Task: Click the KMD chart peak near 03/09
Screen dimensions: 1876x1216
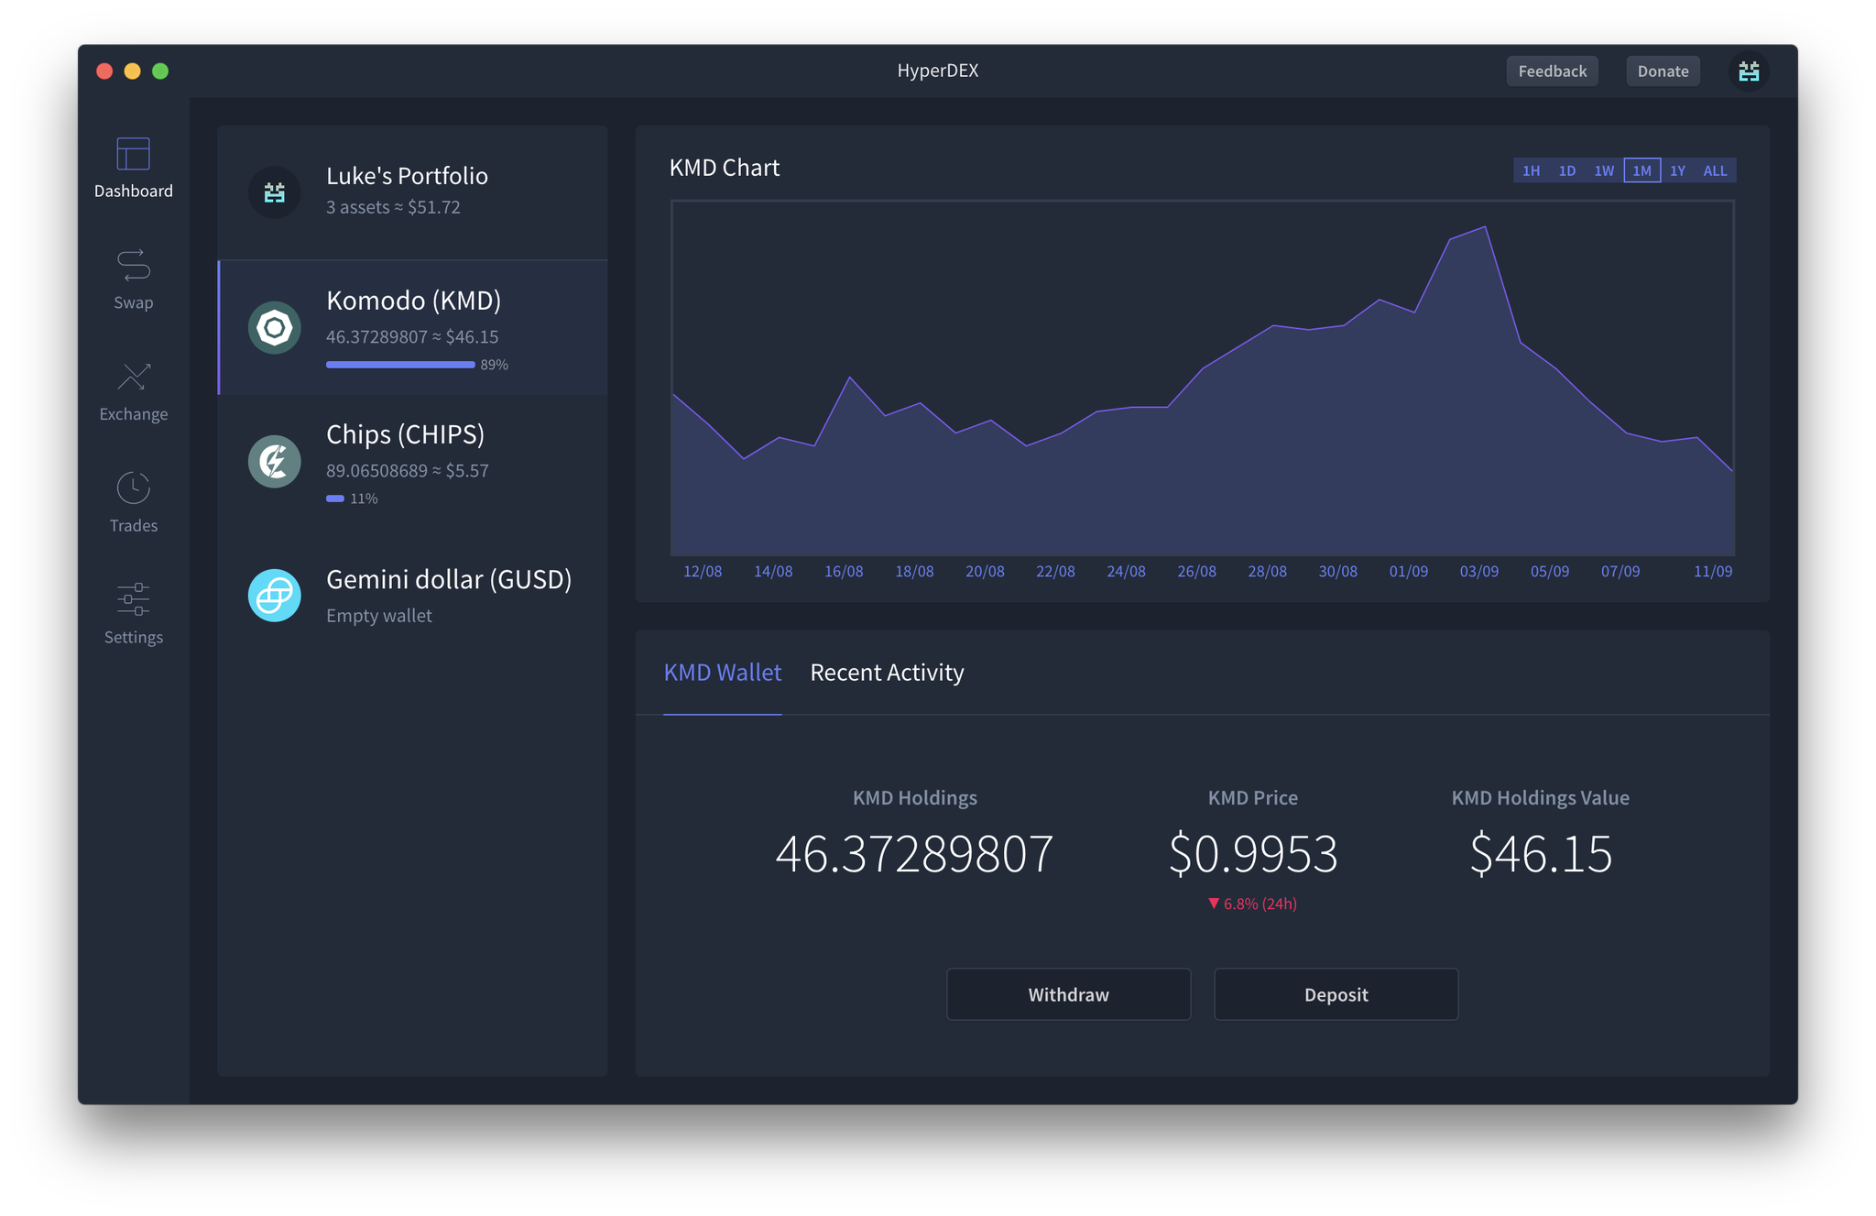Action: [1484, 227]
